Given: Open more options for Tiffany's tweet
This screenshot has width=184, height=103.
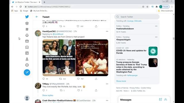Looking at the screenshot, I should coord(107,84).
